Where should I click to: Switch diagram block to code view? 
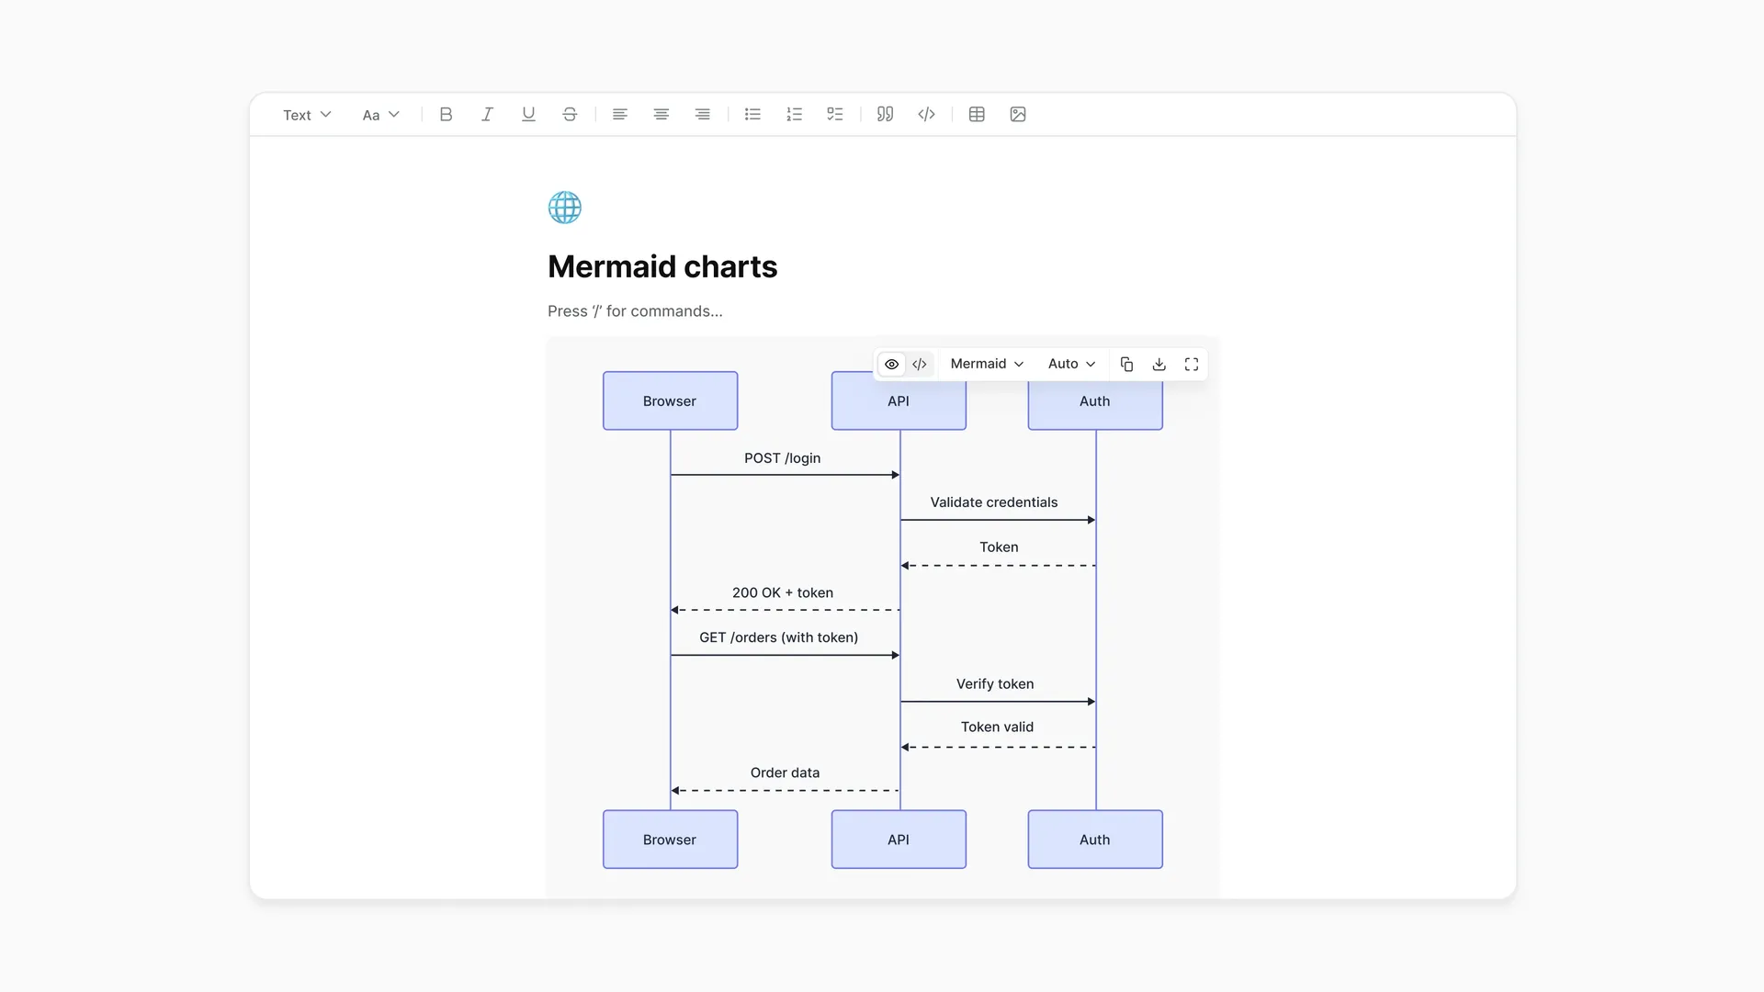[920, 365]
